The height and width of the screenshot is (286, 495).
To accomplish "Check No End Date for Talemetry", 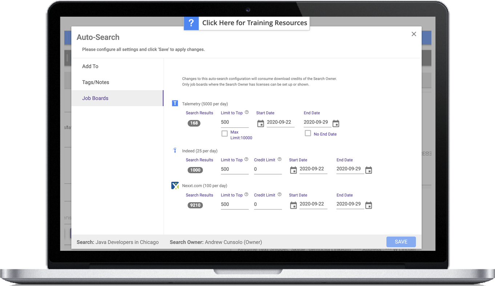I will (x=307, y=133).
